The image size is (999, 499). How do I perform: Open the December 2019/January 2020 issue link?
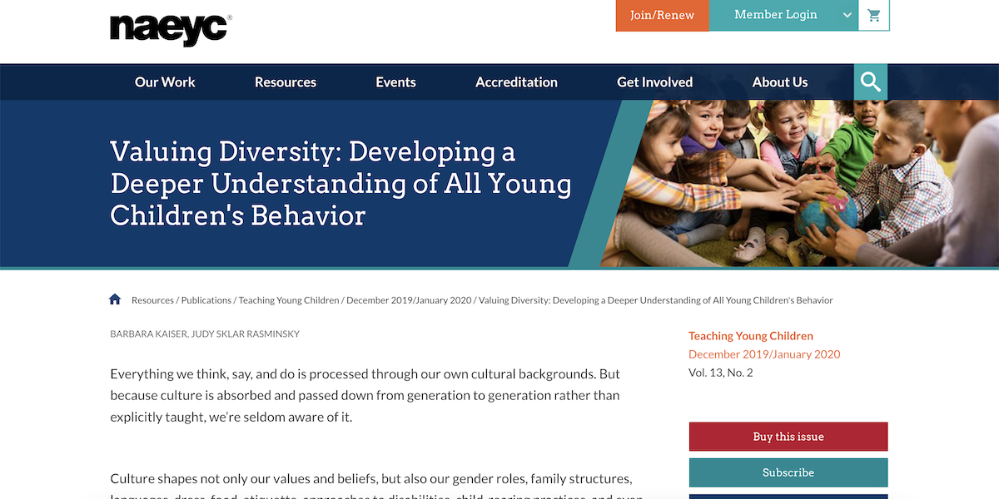pos(763,353)
